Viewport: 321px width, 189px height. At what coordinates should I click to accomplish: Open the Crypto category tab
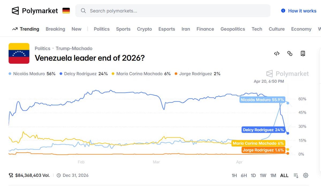[x=144, y=29]
